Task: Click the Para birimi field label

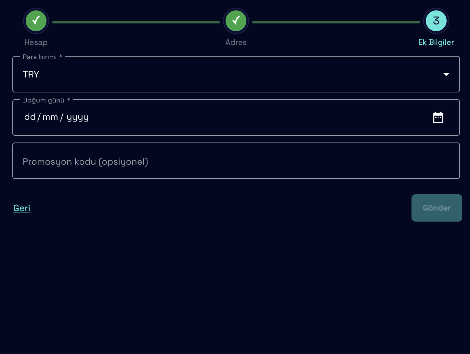Action: pyautogui.click(x=40, y=57)
